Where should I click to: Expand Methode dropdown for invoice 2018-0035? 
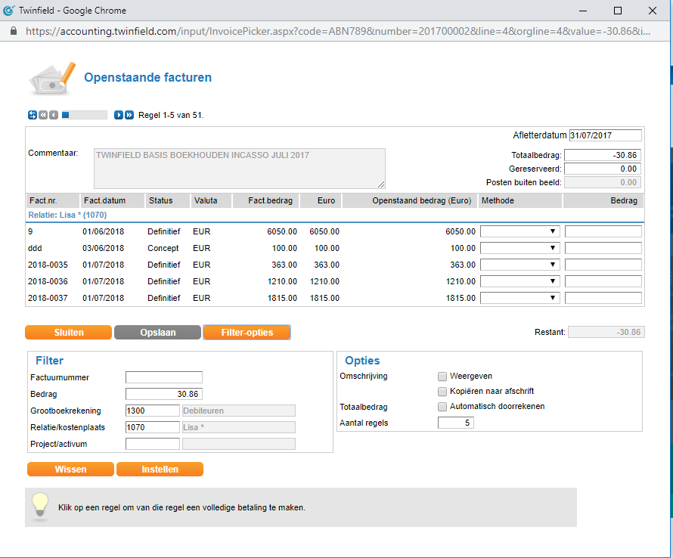519,265
